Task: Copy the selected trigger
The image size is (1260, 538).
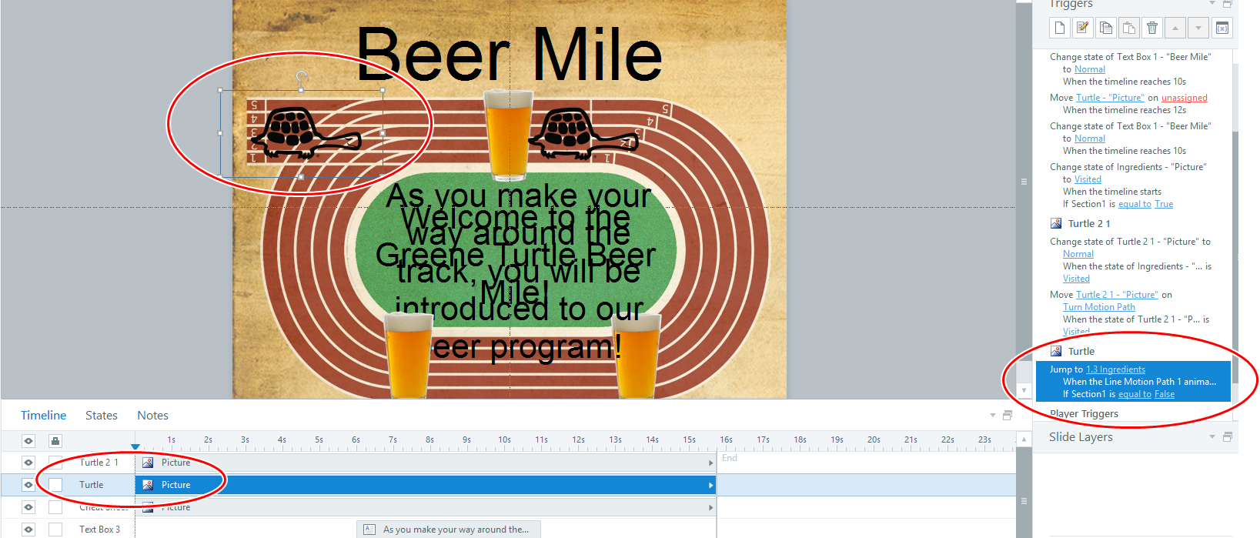Action: [1106, 28]
